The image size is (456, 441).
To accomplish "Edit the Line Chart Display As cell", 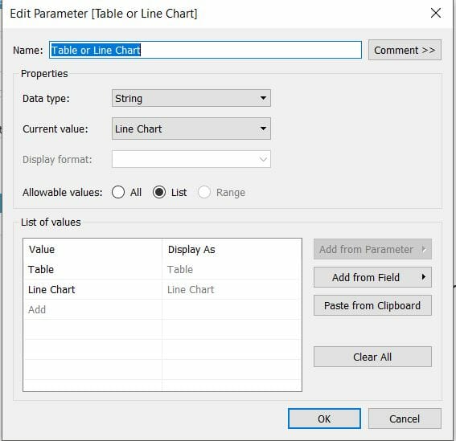I will [232, 289].
